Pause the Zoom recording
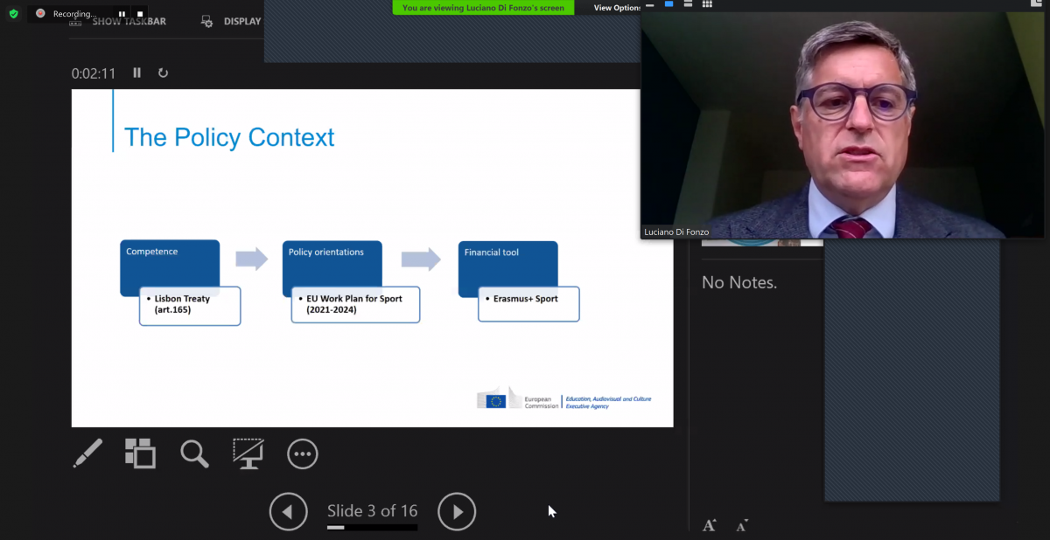Image resolution: width=1050 pixels, height=540 pixels. click(122, 14)
